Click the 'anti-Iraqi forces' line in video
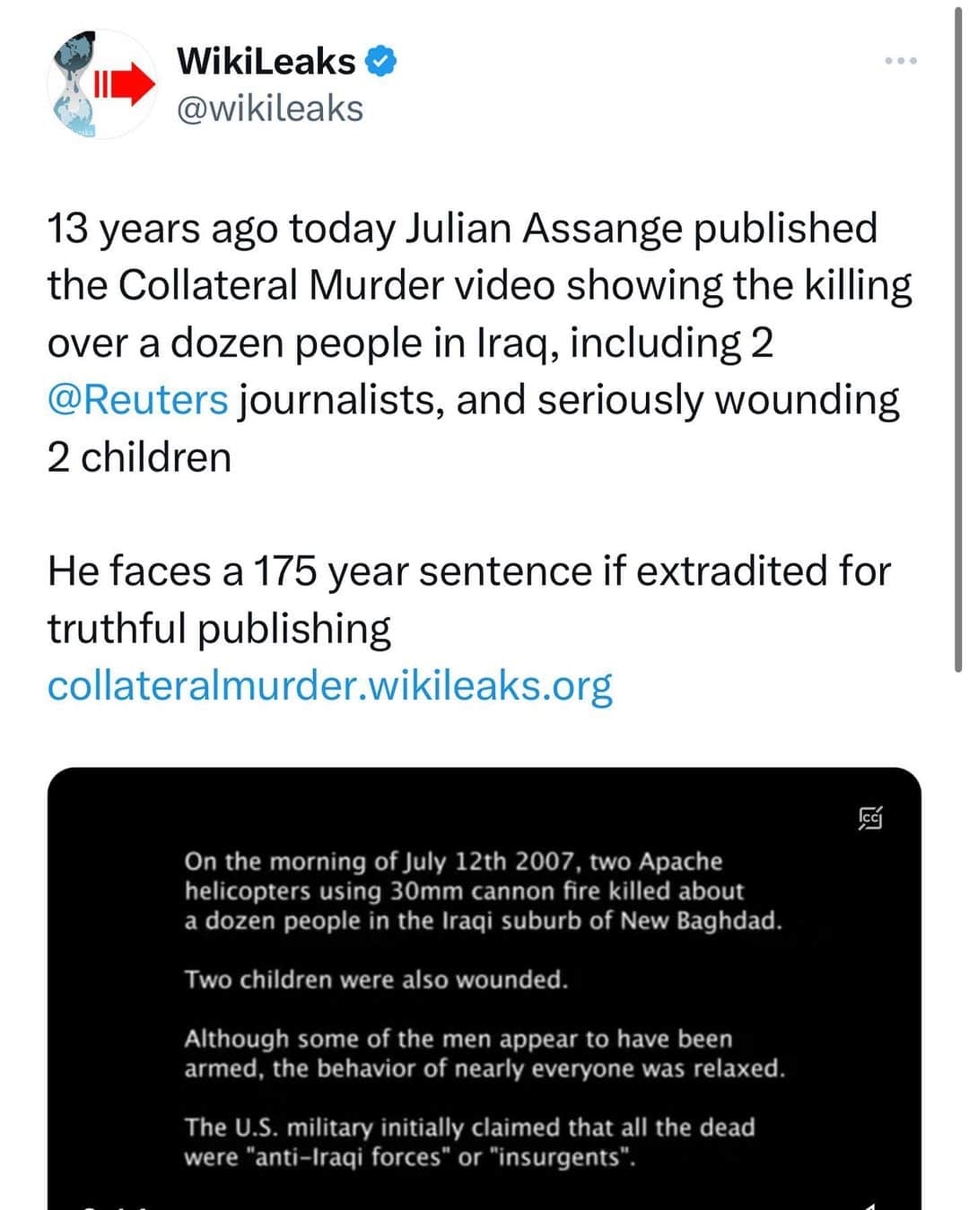Viewport: 969px width, 1210px height. pos(410,1157)
